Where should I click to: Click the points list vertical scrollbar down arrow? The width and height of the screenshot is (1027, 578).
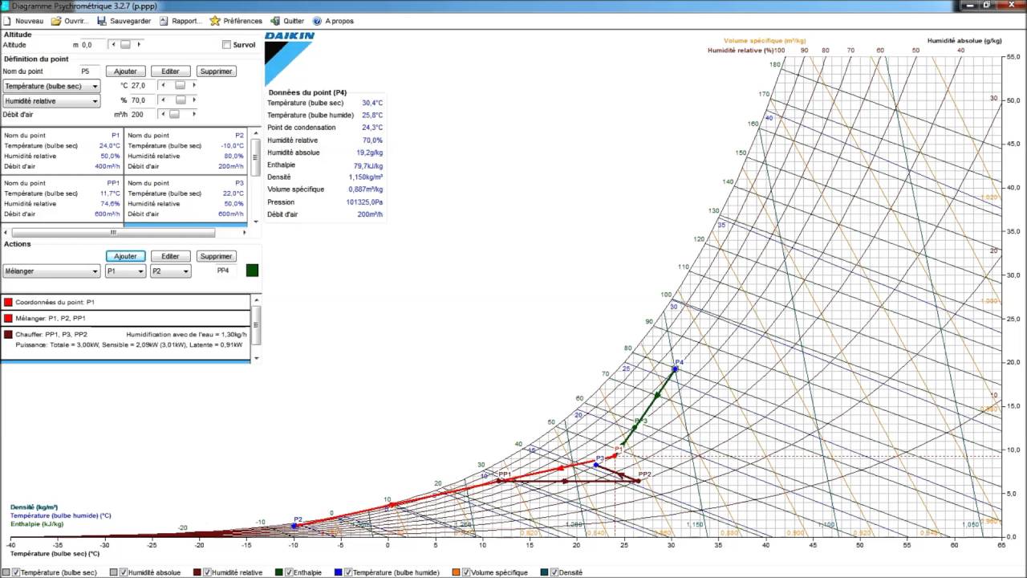point(256,222)
